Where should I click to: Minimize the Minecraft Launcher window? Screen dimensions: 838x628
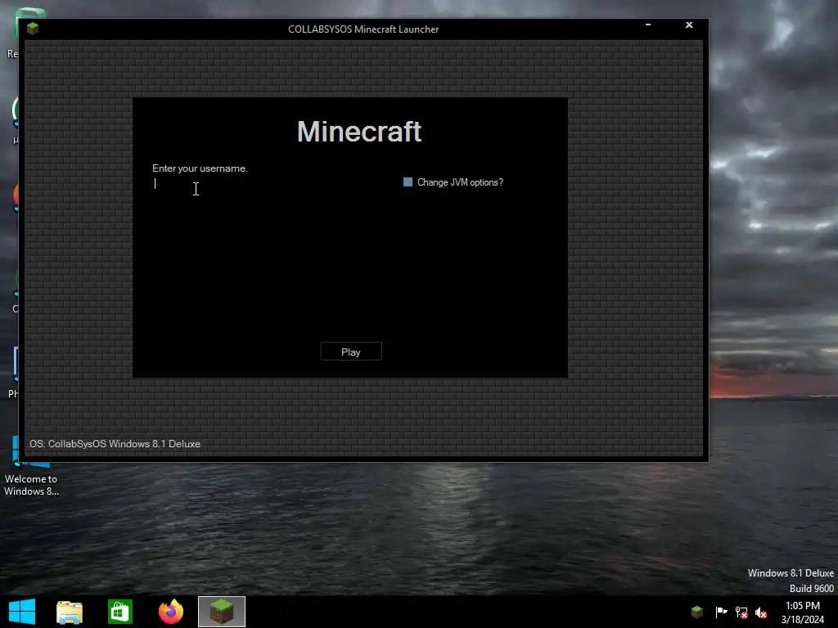click(648, 25)
